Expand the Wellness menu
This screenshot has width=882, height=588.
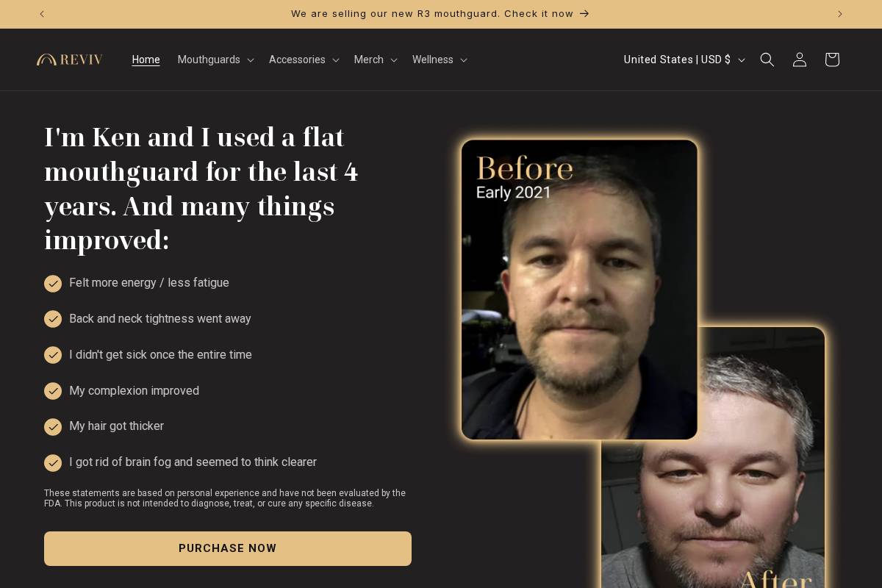coord(439,60)
